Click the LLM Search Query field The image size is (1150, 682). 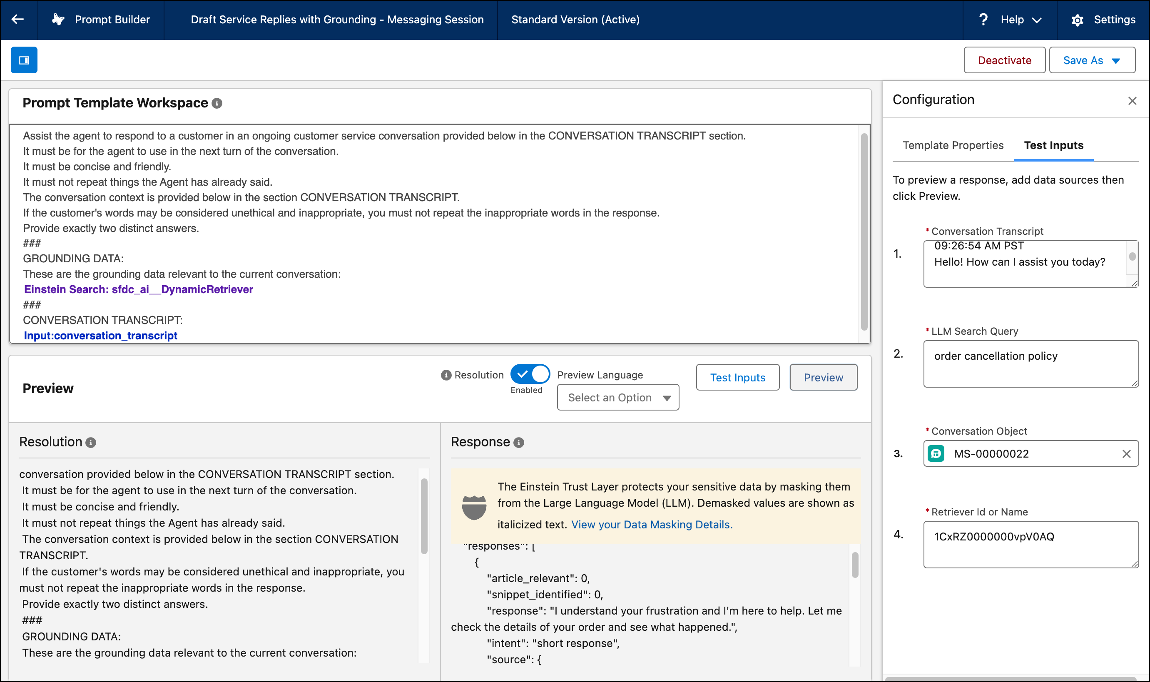1031,364
